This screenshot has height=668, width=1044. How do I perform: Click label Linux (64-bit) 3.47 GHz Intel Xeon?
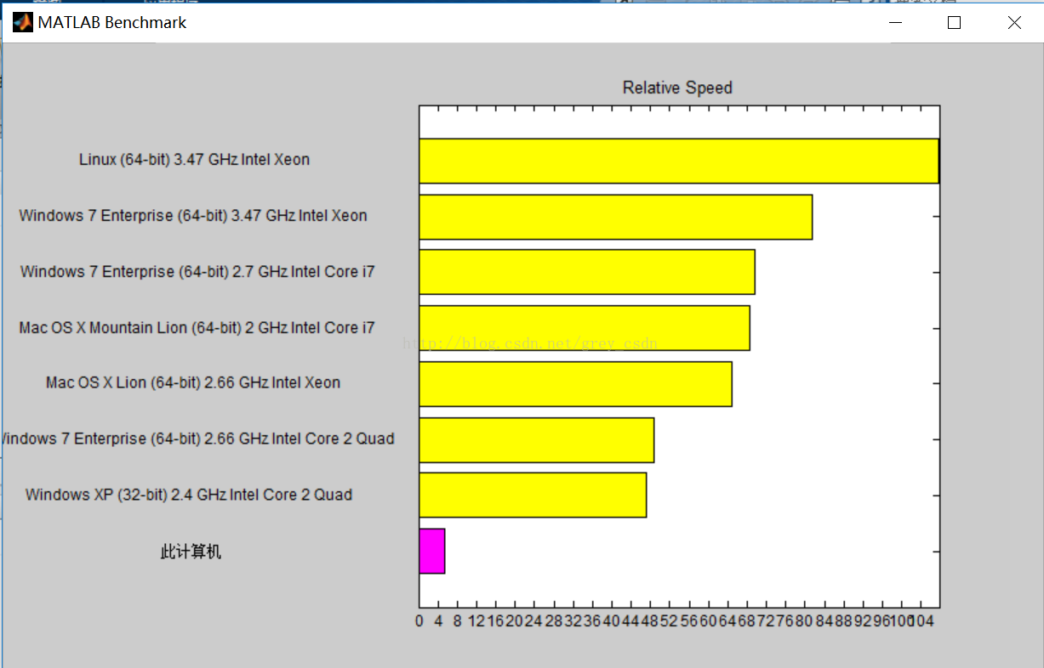(194, 160)
